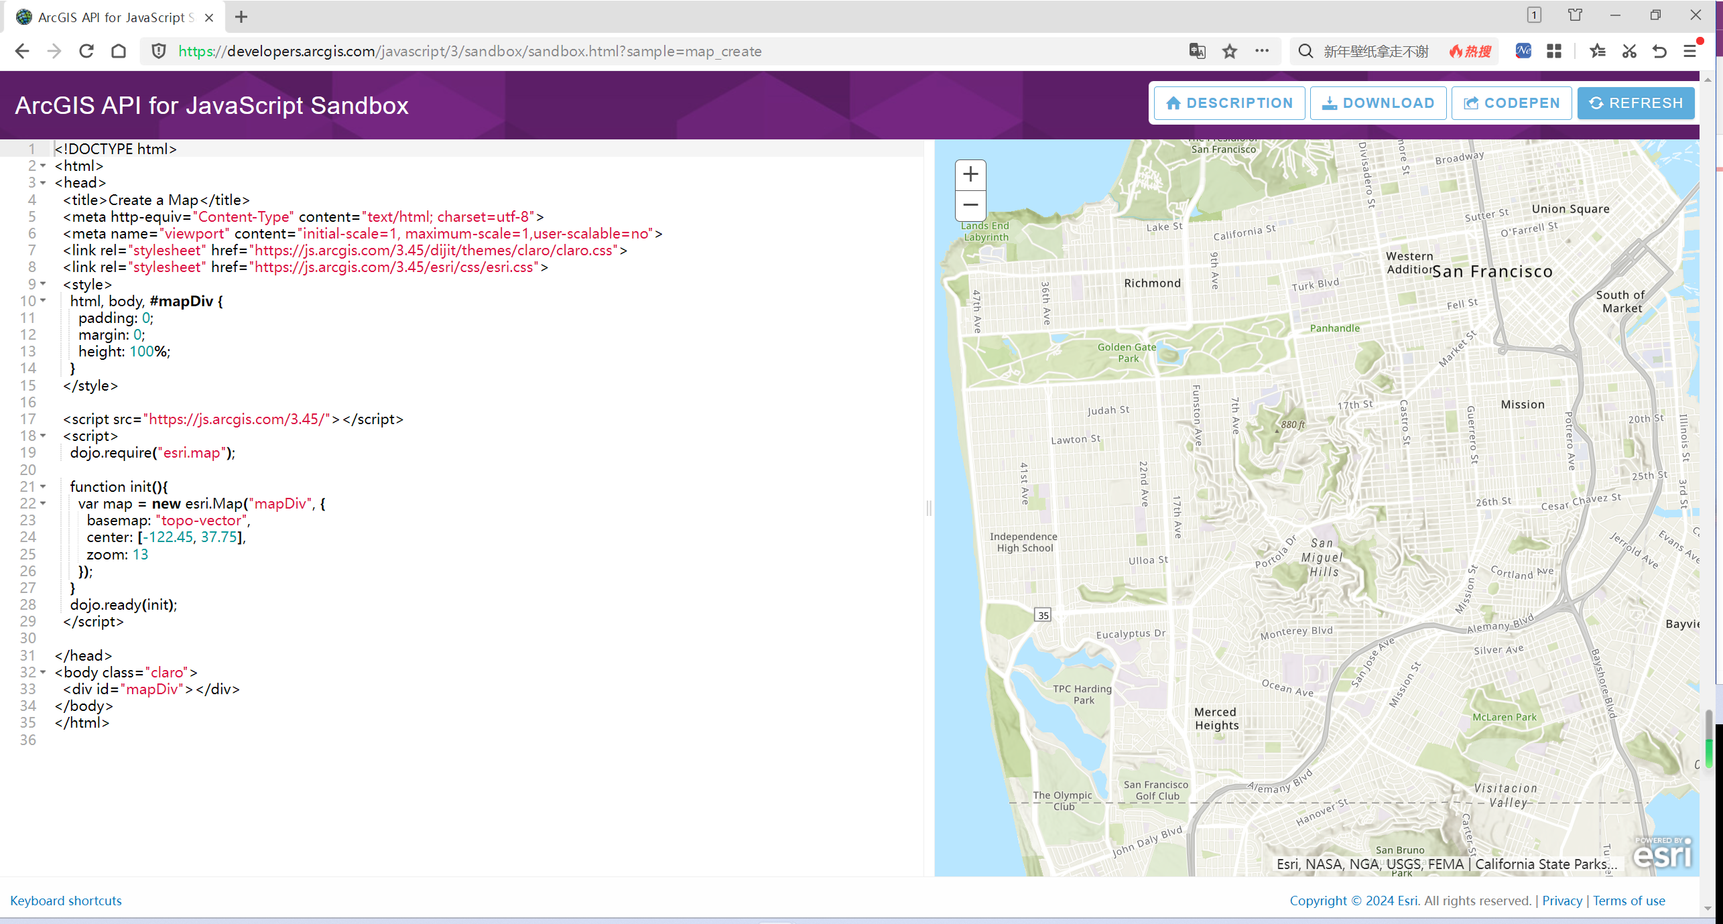The image size is (1723, 924).
Task: Fold the esri.Map call on line 22
Action: click(43, 503)
